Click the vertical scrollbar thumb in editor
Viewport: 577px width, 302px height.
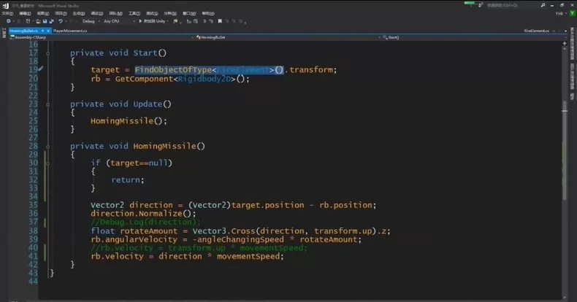coord(565,150)
